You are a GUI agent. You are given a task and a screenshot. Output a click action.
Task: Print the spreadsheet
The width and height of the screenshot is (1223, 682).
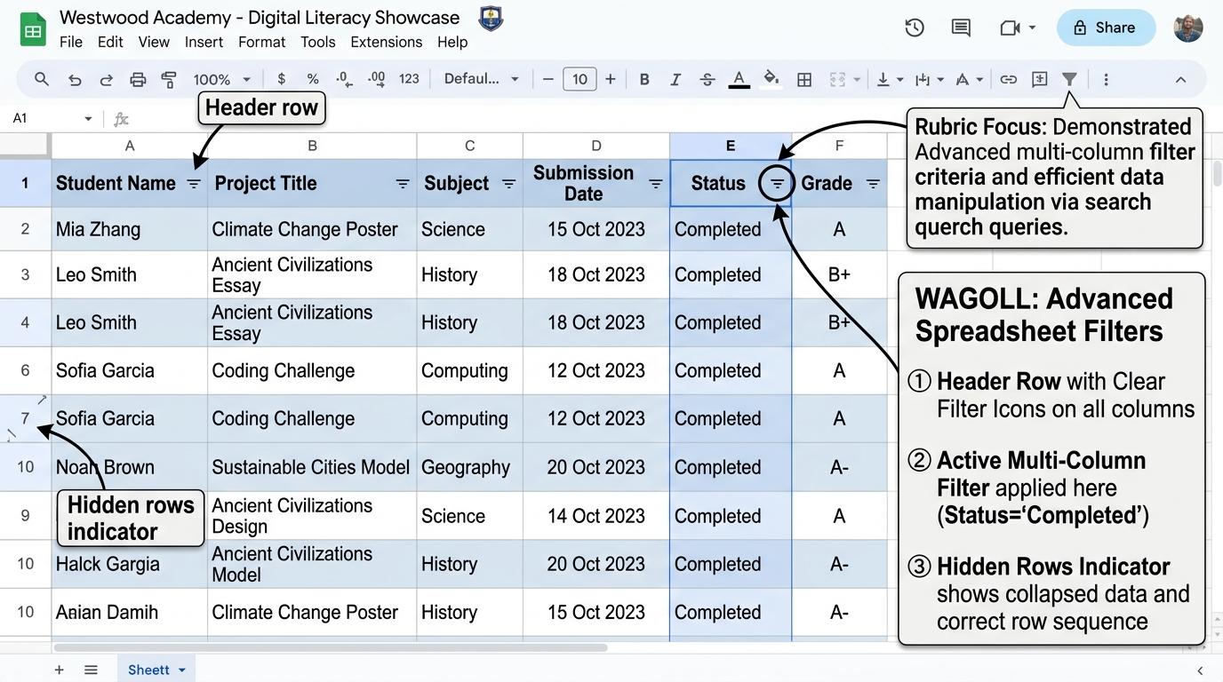click(138, 80)
